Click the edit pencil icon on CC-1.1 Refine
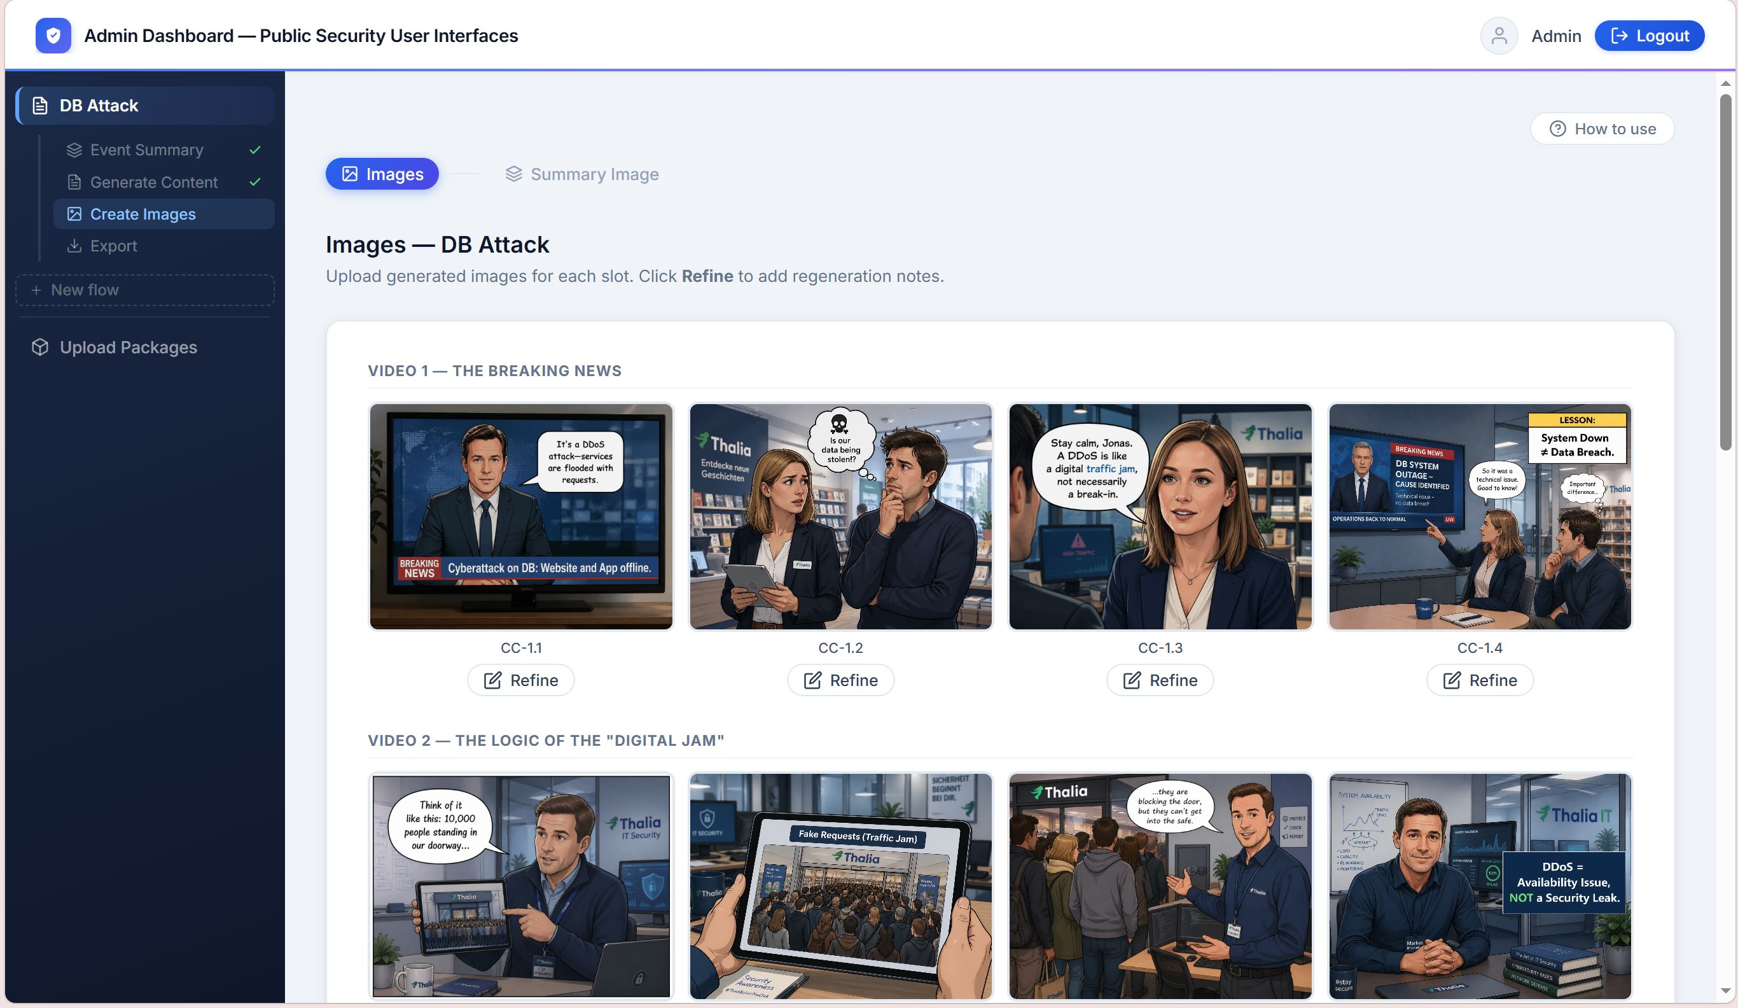This screenshot has width=1738, height=1008. 492,680
